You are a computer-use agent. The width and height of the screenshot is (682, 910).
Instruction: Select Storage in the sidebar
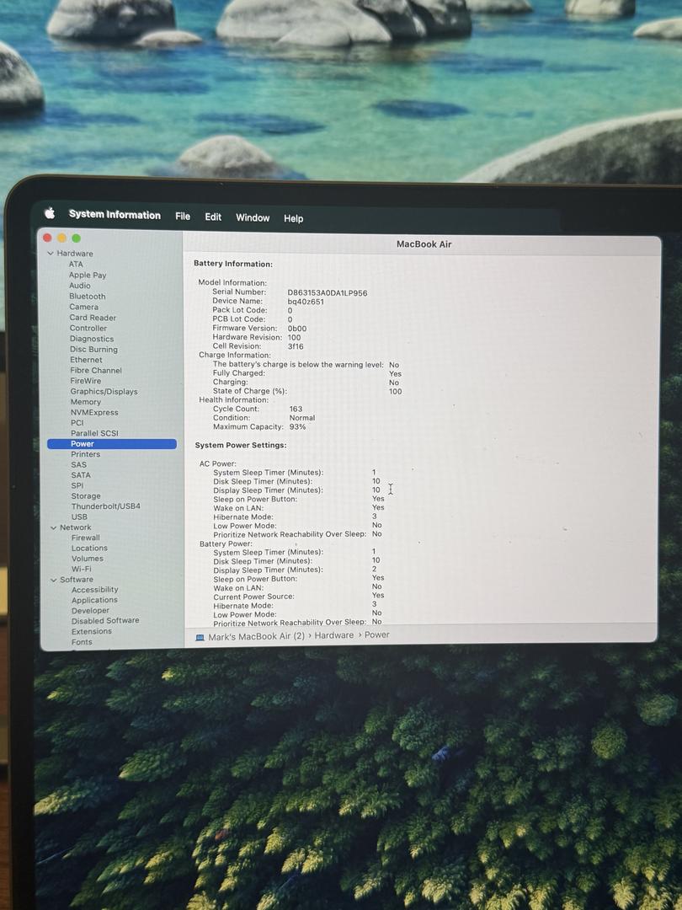tap(86, 496)
